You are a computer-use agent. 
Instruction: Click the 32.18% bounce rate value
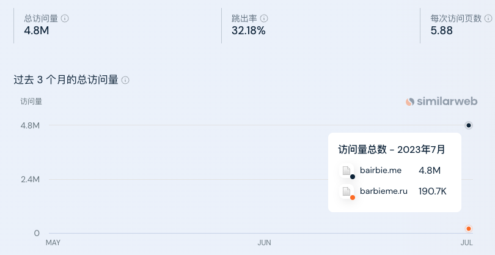pyautogui.click(x=248, y=31)
